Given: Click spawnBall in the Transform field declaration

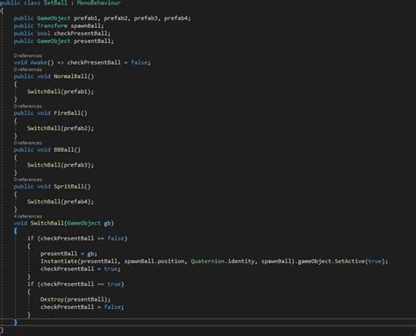Looking at the screenshot, I should (x=85, y=25).
